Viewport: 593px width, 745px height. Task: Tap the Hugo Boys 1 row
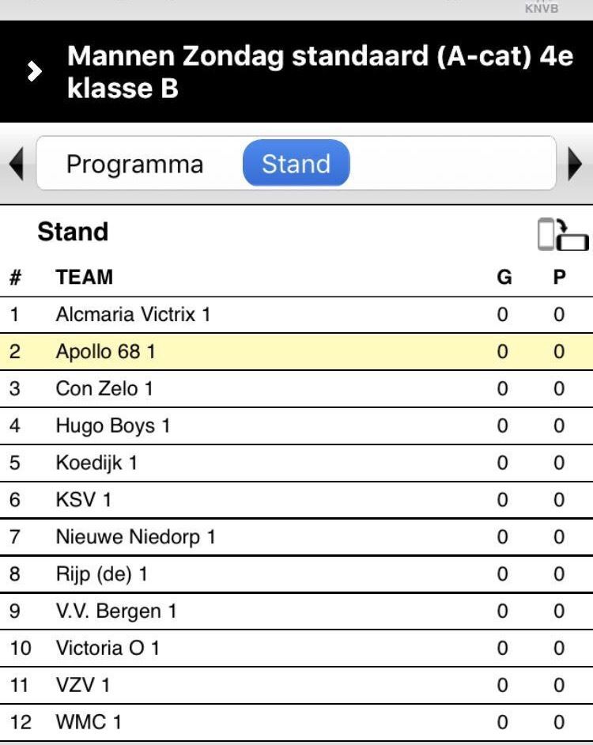coord(296,425)
